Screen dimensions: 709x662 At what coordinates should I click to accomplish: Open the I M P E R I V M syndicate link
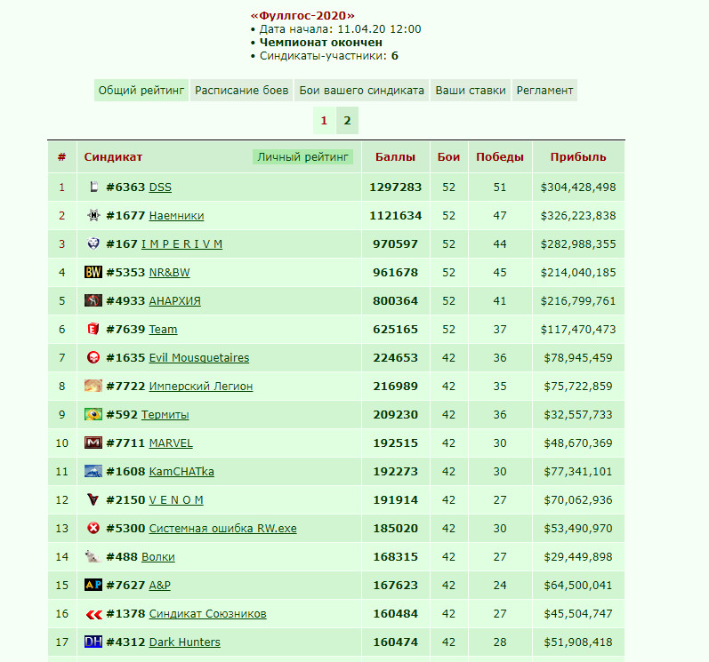click(181, 243)
